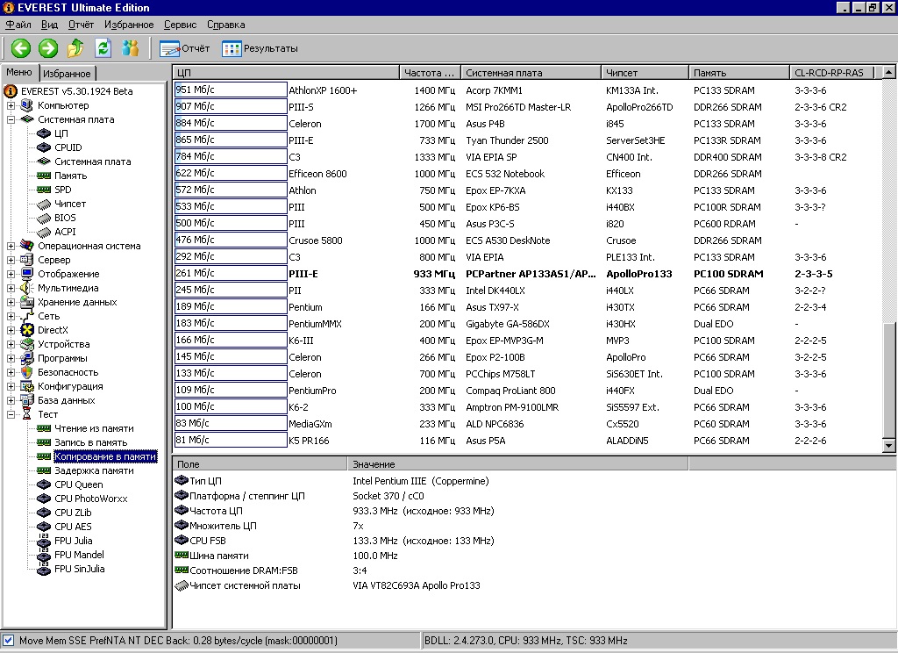The image size is (898, 653).
Task: Collapse the Тест tree node
Action: tap(11, 414)
